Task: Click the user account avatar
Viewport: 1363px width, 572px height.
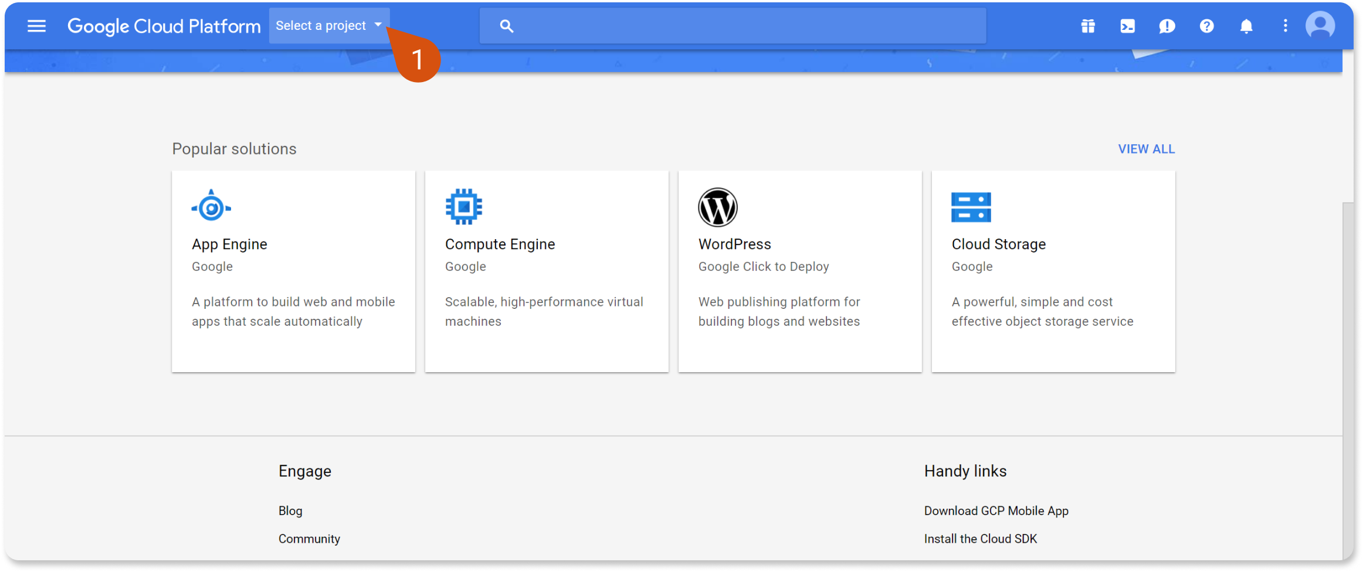Action: (1320, 26)
